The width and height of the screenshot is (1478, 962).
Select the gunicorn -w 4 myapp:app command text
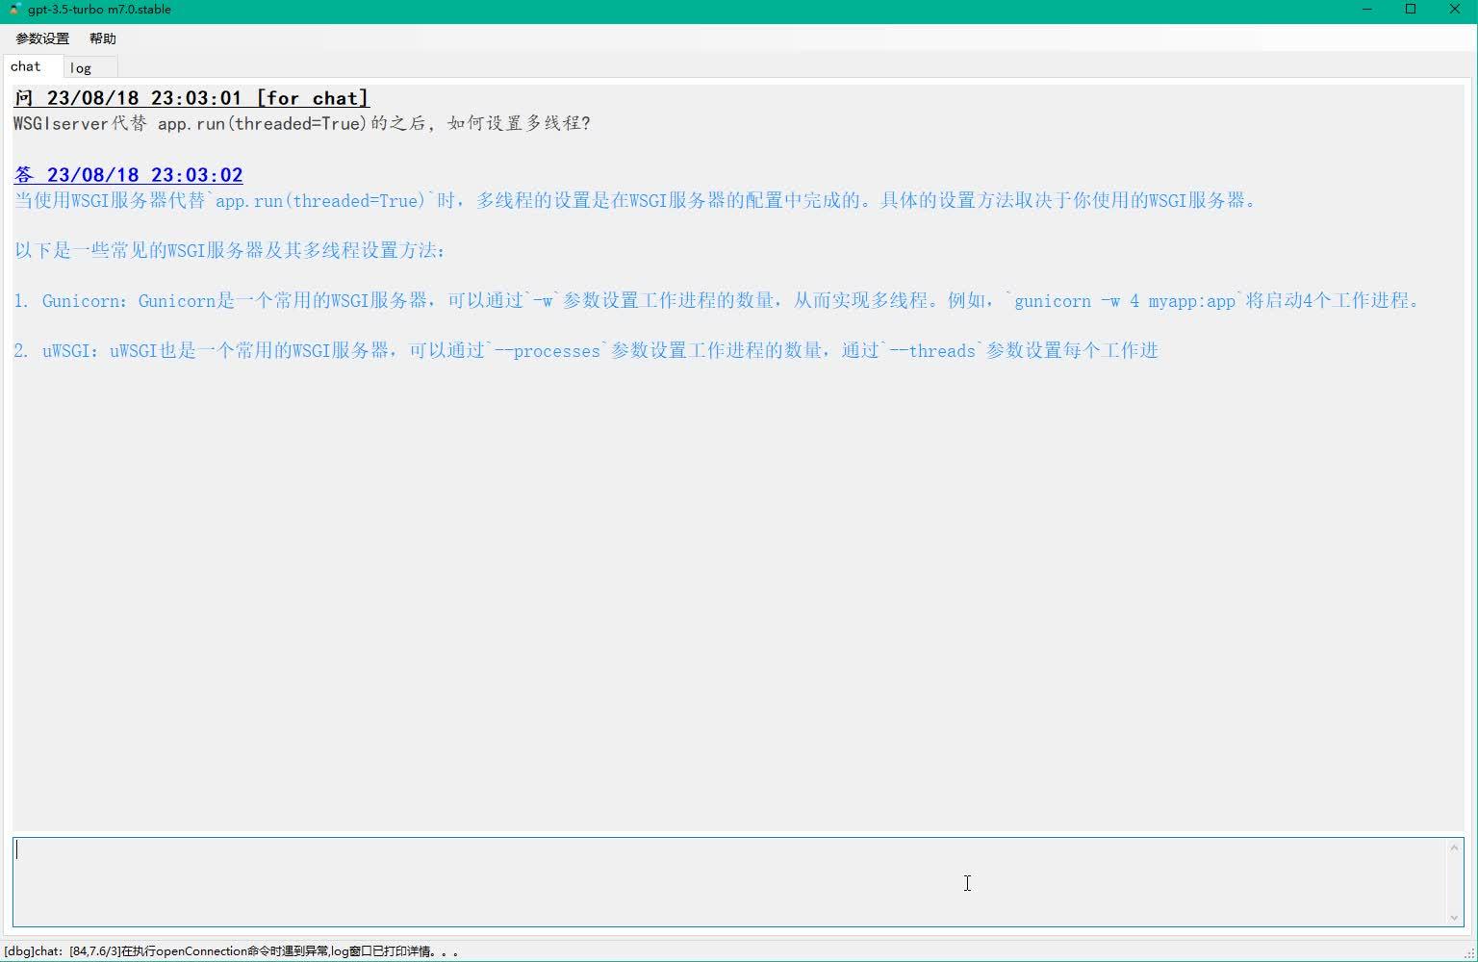coord(1126,300)
